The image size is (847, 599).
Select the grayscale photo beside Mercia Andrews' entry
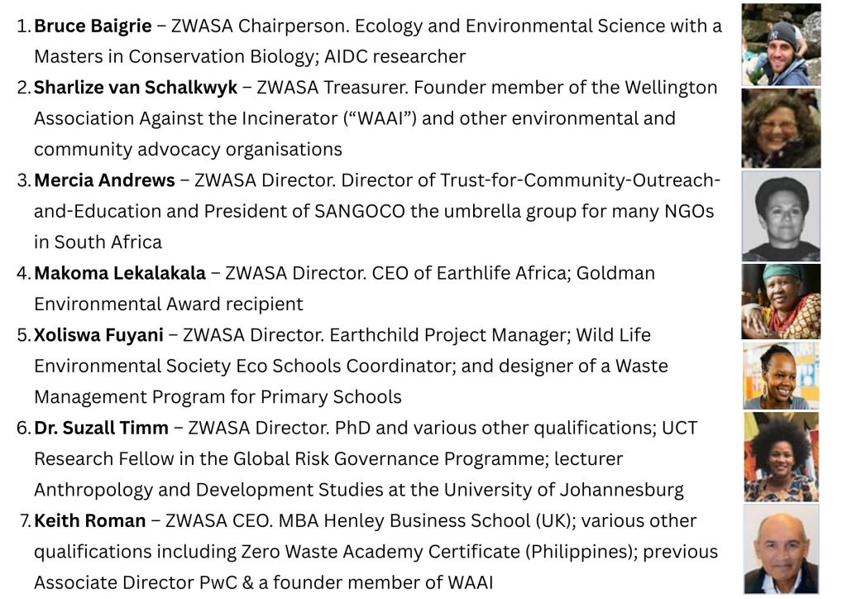(x=781, y=216)
